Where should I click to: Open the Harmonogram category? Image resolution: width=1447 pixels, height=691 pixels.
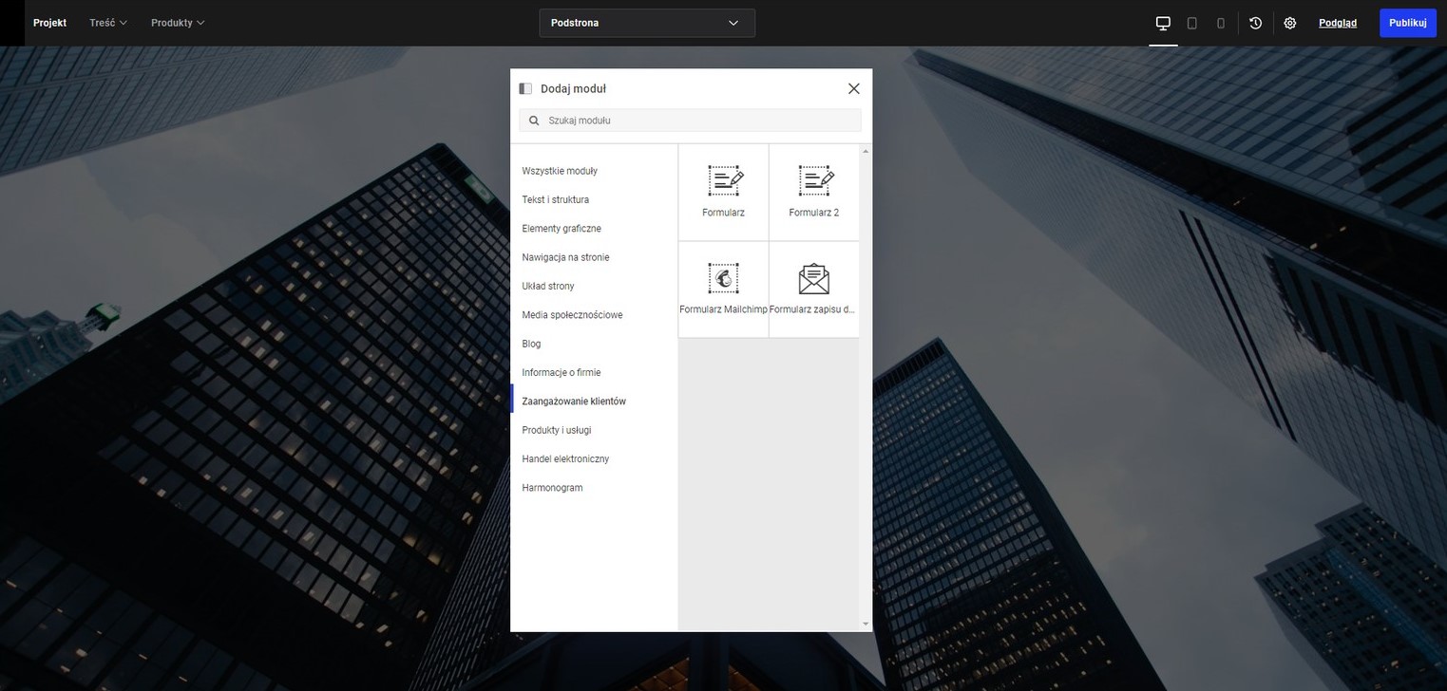pyautogui.click(x=552, y=488)
